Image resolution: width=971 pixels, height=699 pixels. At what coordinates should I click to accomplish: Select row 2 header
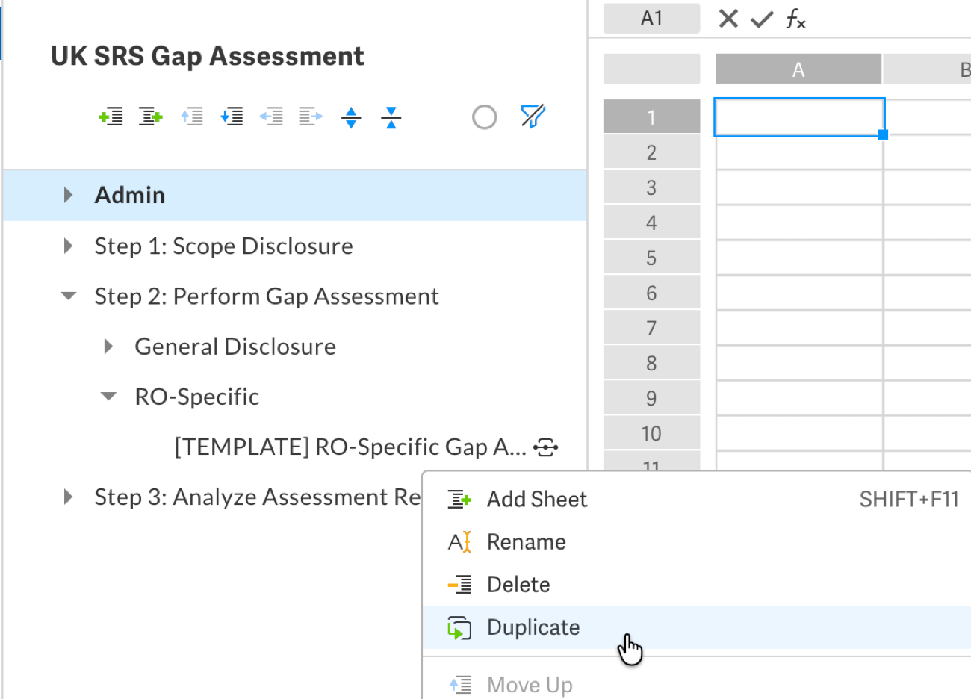[x=651, y=152]
